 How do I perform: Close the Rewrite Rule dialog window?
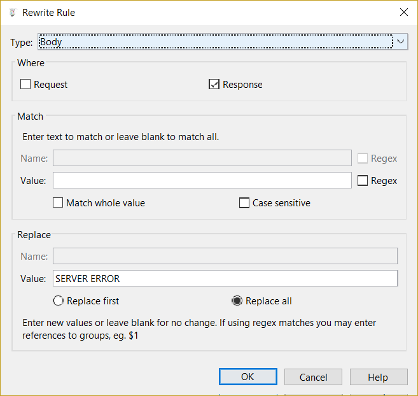[403, 12]
